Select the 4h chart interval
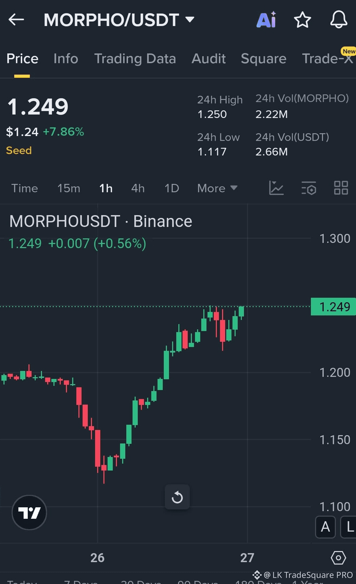 (x=138, y=188)
